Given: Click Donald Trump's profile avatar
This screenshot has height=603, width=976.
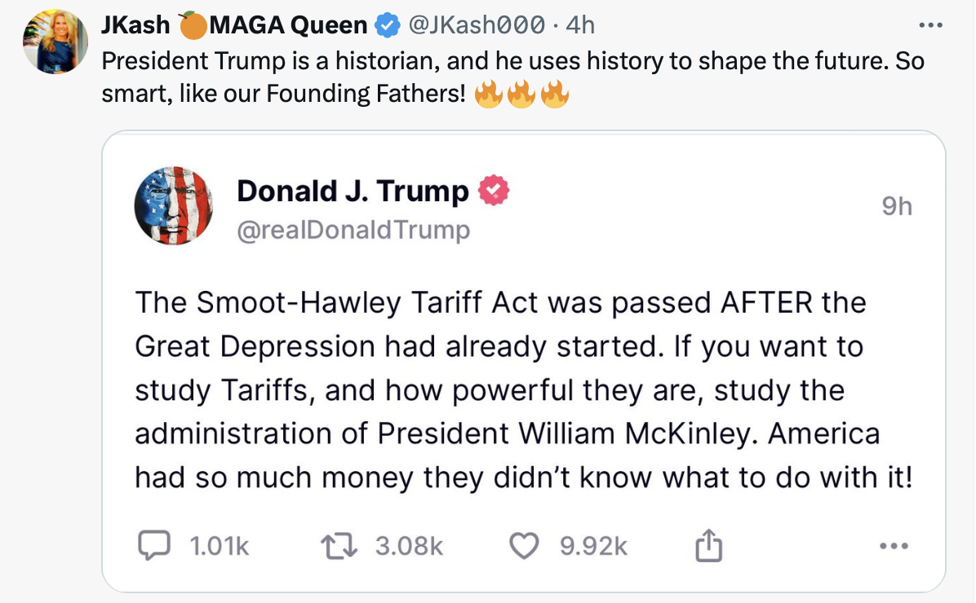Looking at the screenshot, I should coord(174,206).
